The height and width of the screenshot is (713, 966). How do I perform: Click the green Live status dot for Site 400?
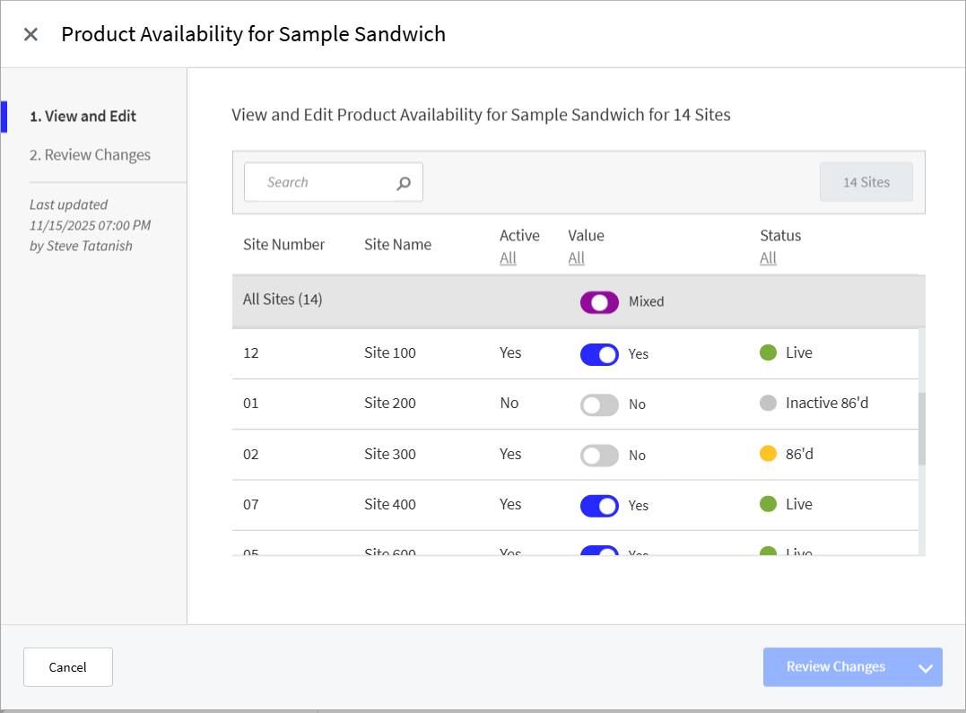(x=768, y=504)
